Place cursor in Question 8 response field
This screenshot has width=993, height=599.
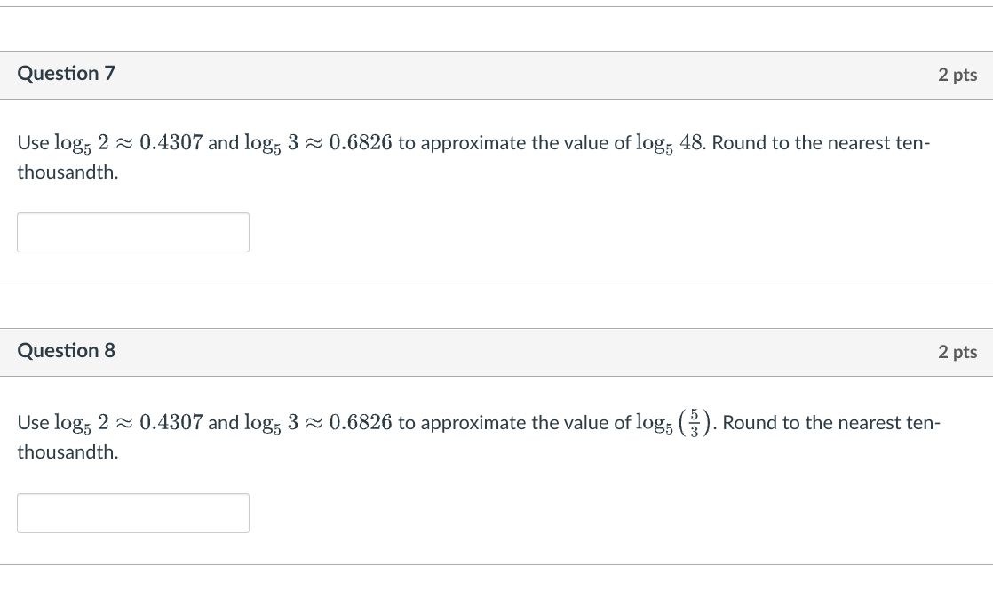[x=132, y=513]
